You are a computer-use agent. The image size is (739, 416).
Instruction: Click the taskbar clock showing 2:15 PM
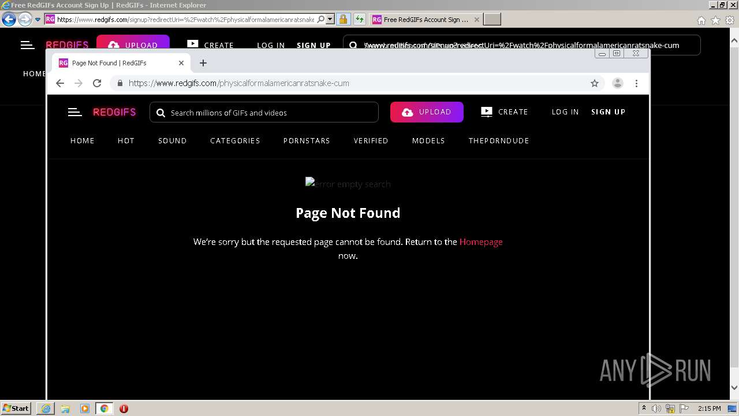point(709,408)
